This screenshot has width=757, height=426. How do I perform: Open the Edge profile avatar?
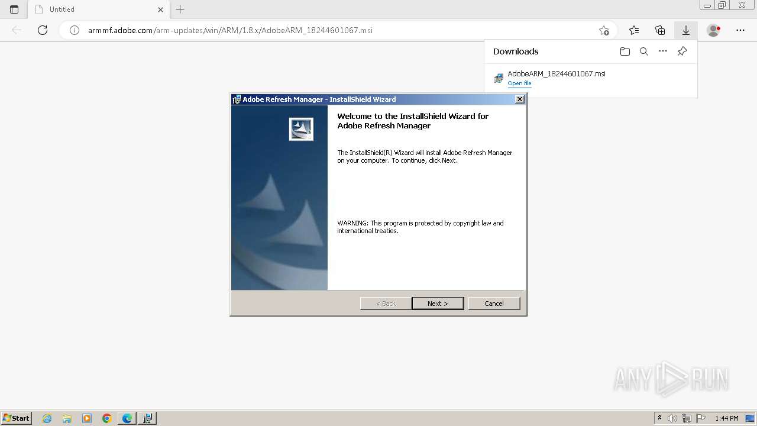pos(714,30)
